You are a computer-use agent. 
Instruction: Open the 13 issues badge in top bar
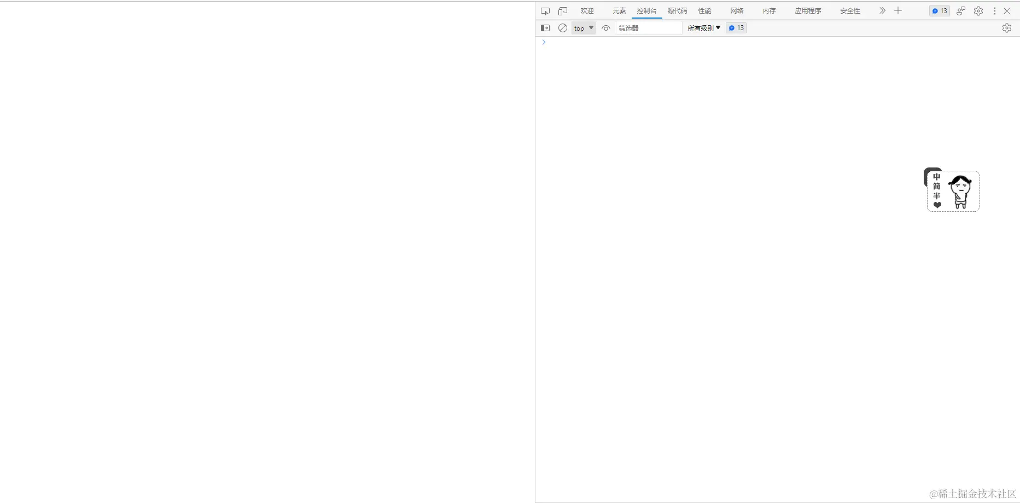pyautogui.click(x=940, y=11)
